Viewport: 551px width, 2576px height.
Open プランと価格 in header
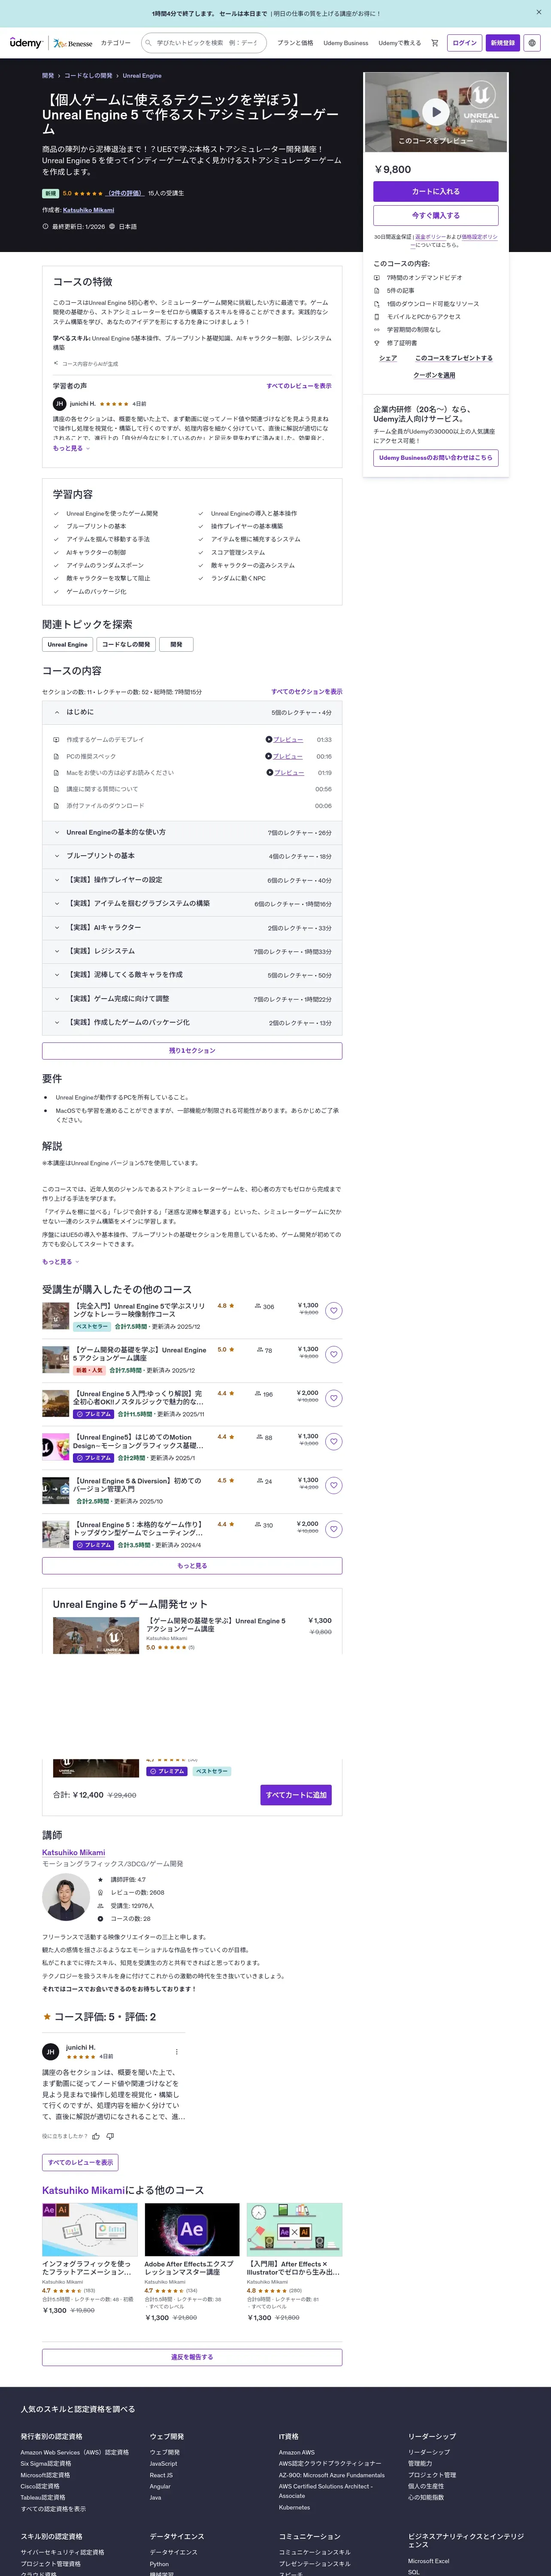(x=295, y=43)
